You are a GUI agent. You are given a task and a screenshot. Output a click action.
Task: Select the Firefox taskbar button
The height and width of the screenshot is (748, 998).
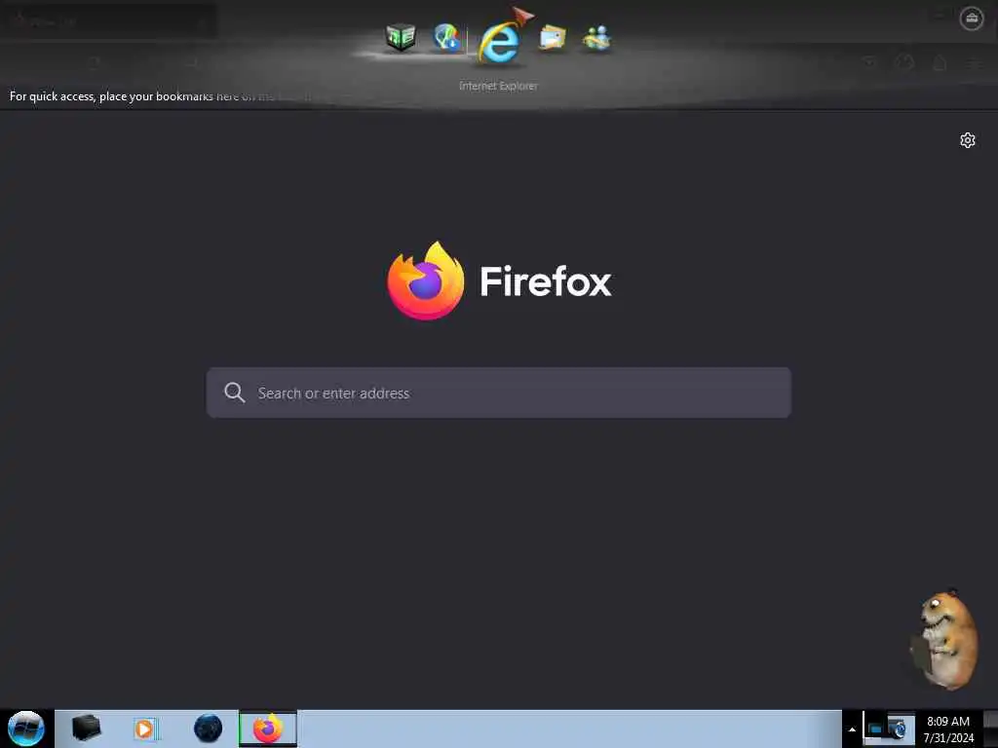point(268,729)
